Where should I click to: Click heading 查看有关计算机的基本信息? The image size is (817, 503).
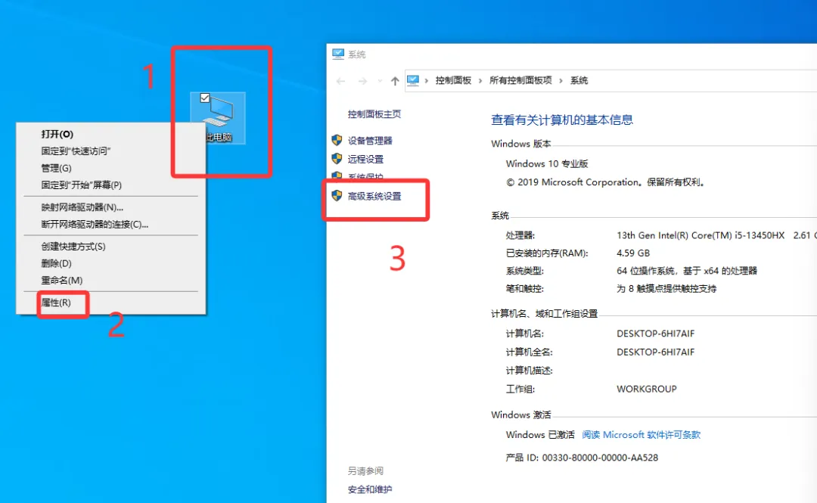(561, 120)
